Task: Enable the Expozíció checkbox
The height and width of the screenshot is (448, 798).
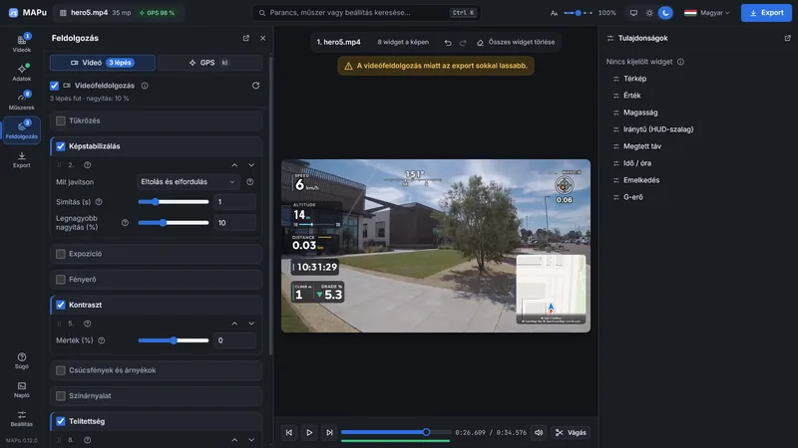Action: (61, 254)
